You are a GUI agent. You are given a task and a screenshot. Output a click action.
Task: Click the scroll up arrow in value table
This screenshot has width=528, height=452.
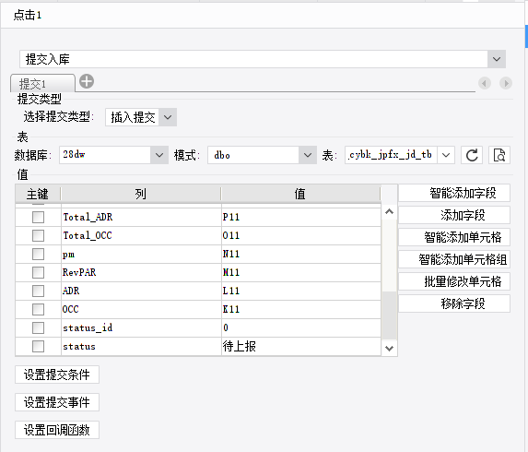point(389,211)
